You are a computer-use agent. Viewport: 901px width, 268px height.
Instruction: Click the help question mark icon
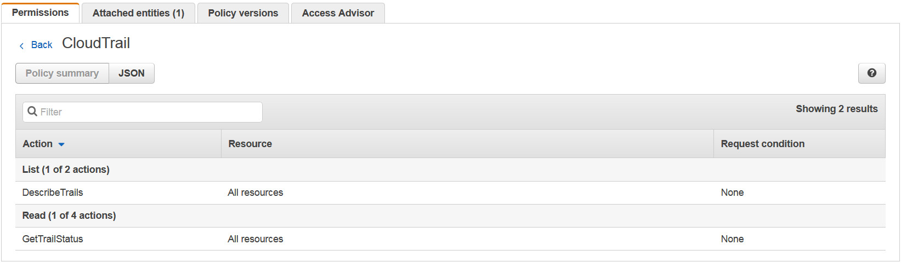coord(871,73)
